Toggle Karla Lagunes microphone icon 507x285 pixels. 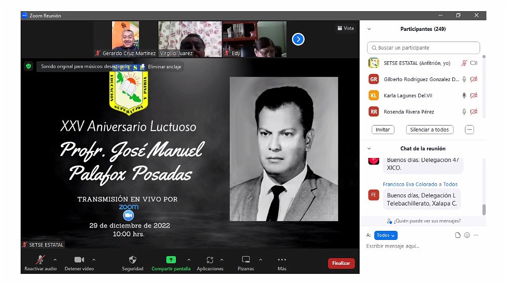[464, 96]
